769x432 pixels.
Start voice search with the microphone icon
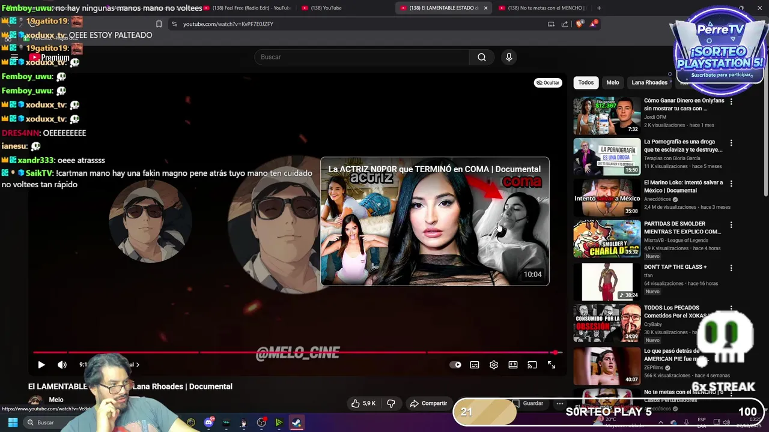click(x=509, y=57)
